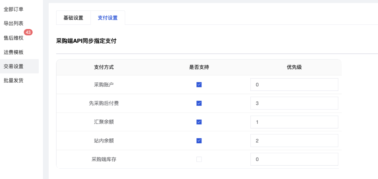Go to 导出列表 in the sidebar
This screenshot has width=378, height=179.
click(x=13, y=23)
